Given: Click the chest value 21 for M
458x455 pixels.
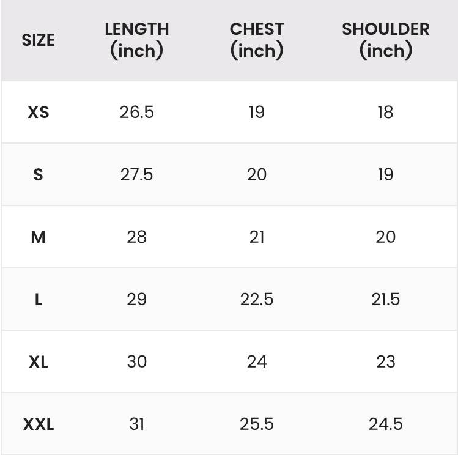Looking at the screenshot, I should pyautogui.click(x=257, y=237).
